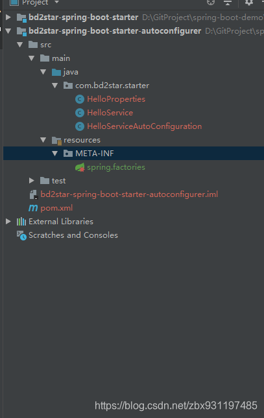Collapse the main folder arrow
This screenshot has width=264, height=418.
point(32,58)
